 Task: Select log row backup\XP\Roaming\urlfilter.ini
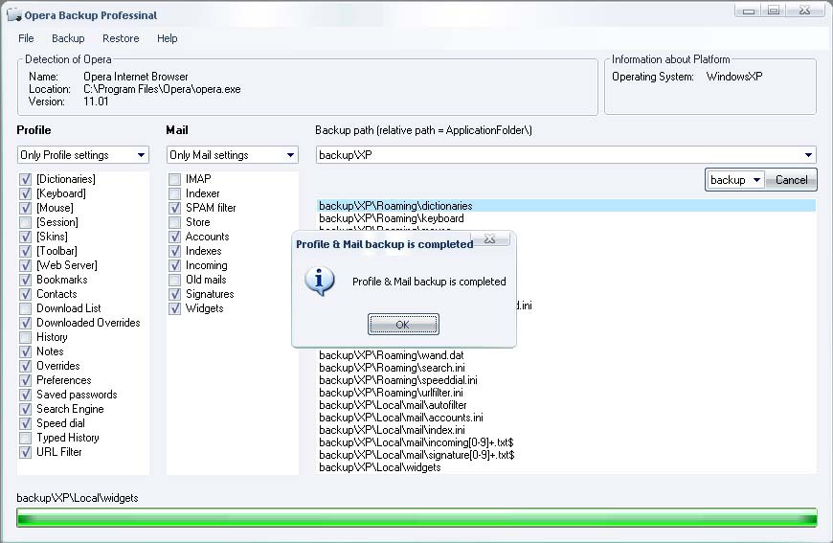pyautogui.click(x=566, y=393)
